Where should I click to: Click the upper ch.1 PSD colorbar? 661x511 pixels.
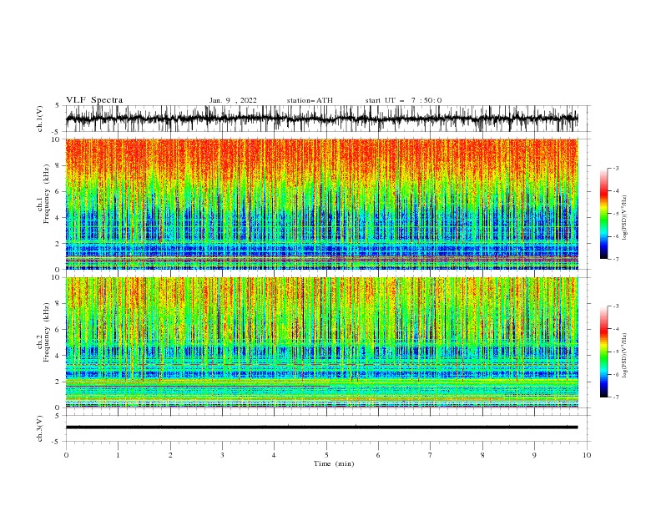603,214
